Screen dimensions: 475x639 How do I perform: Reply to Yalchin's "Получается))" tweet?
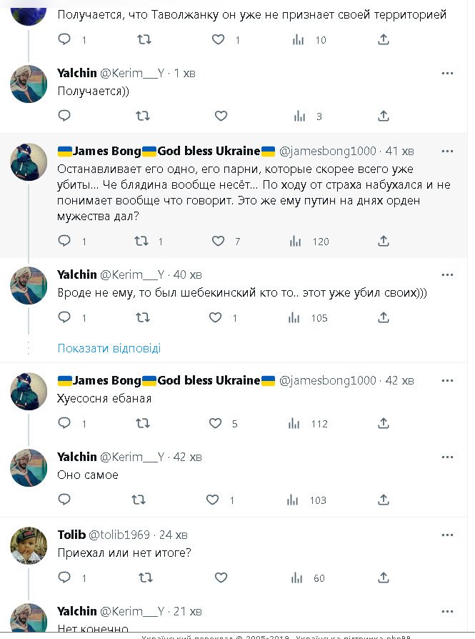point(64,116)
